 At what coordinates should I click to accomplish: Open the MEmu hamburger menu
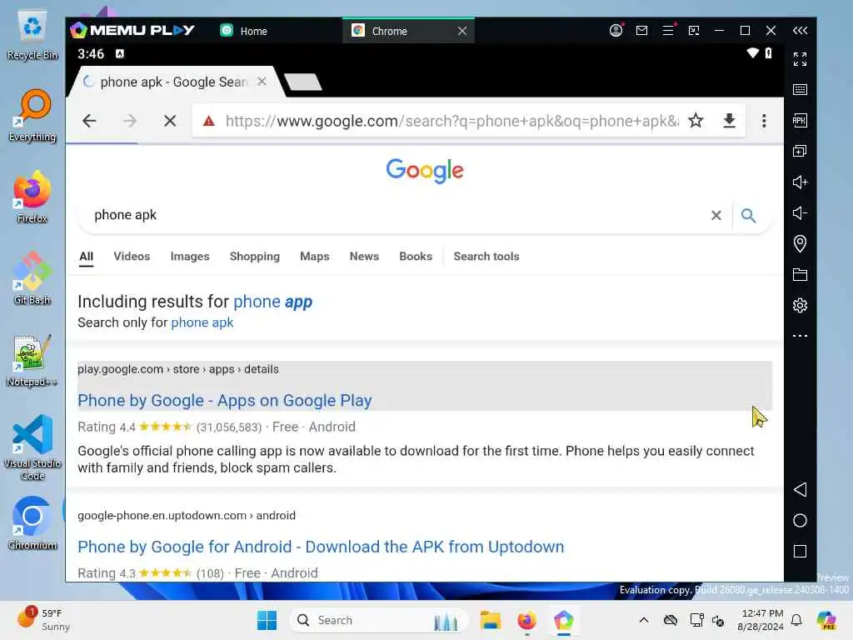click(x=668, y=31)
